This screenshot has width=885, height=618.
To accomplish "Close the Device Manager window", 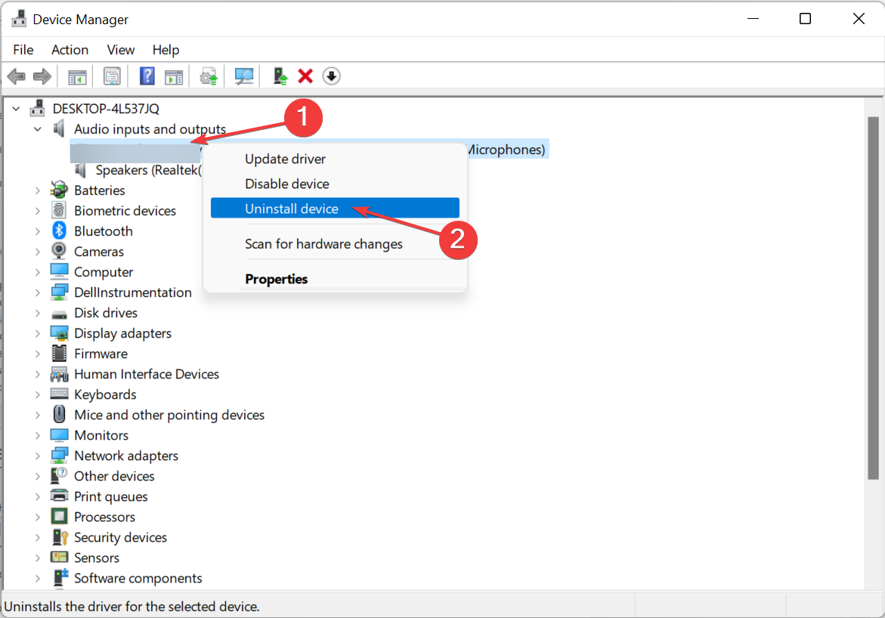I will tap(859, 19).
